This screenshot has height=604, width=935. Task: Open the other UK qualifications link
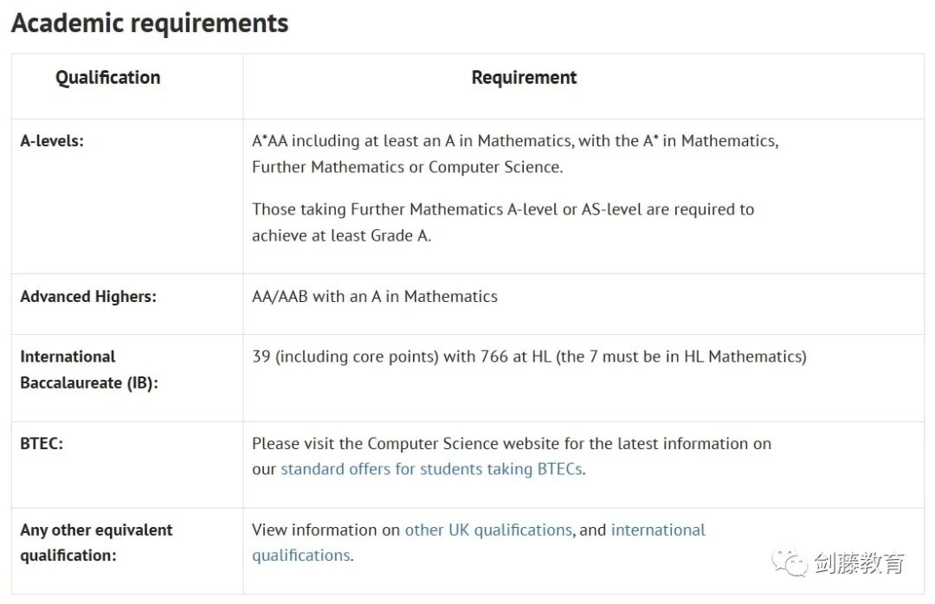[487, 530]
